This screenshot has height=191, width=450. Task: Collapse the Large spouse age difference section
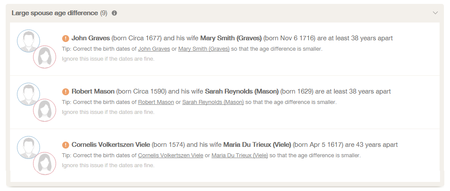435,13
